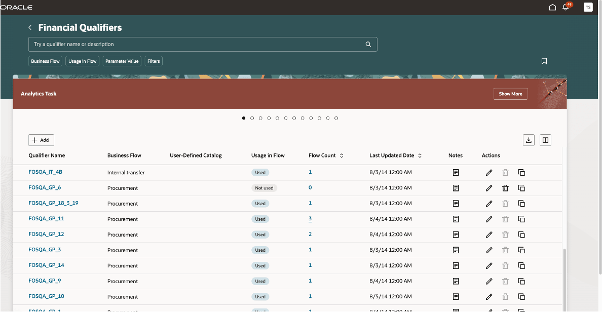Focus the qualifier name search field
Image resolution: width=602 pixels, height=312 pixels.
point(203,44)
